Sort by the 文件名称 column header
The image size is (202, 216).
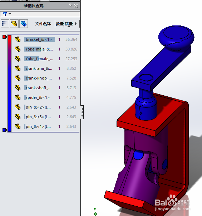[43, 24]
